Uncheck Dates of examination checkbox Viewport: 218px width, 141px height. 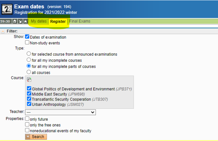click(x=27, y=37)
